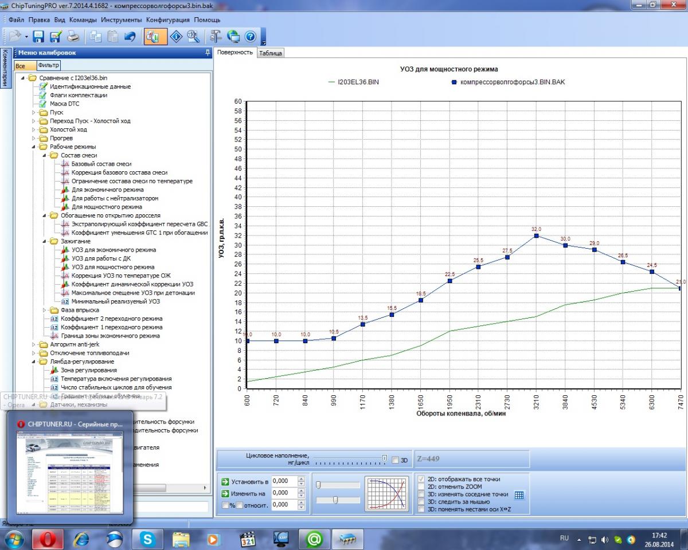Click green arrow beside 'Установить в'
The width and height of the screenshot is (688, 550).
coord(225,481)
